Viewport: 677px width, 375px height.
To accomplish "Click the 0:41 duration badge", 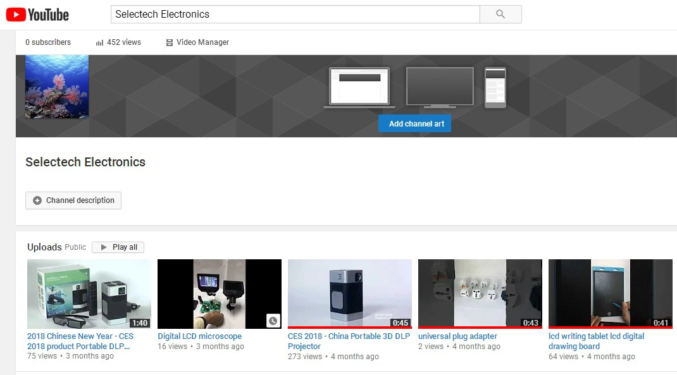I will click(x=661, y=323).
